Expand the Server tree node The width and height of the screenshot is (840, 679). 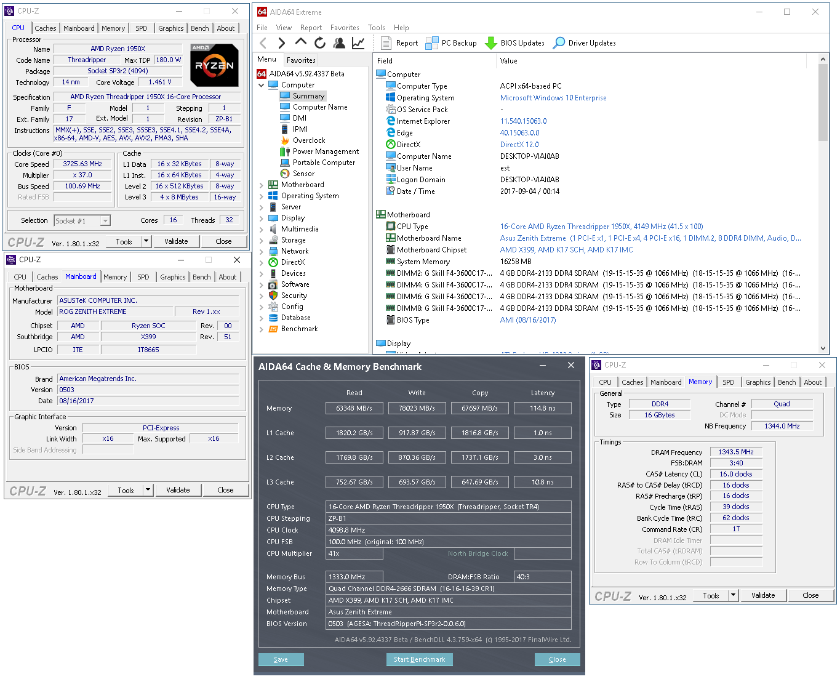coord(262,207)
